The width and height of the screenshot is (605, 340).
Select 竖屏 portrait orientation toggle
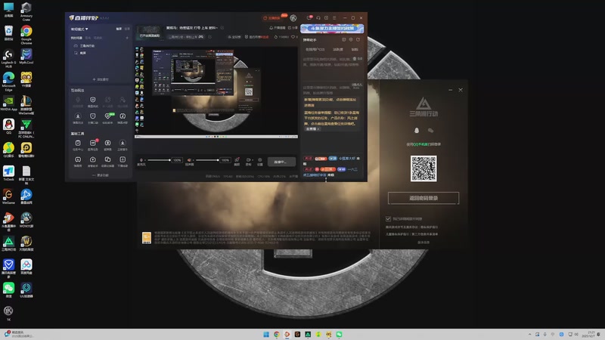[x=127, y=29]
